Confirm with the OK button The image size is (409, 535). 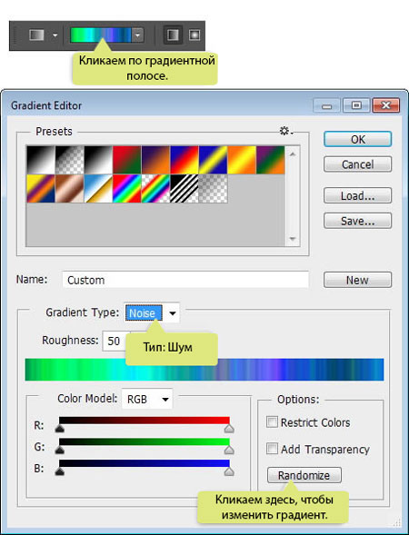point(357,139)
